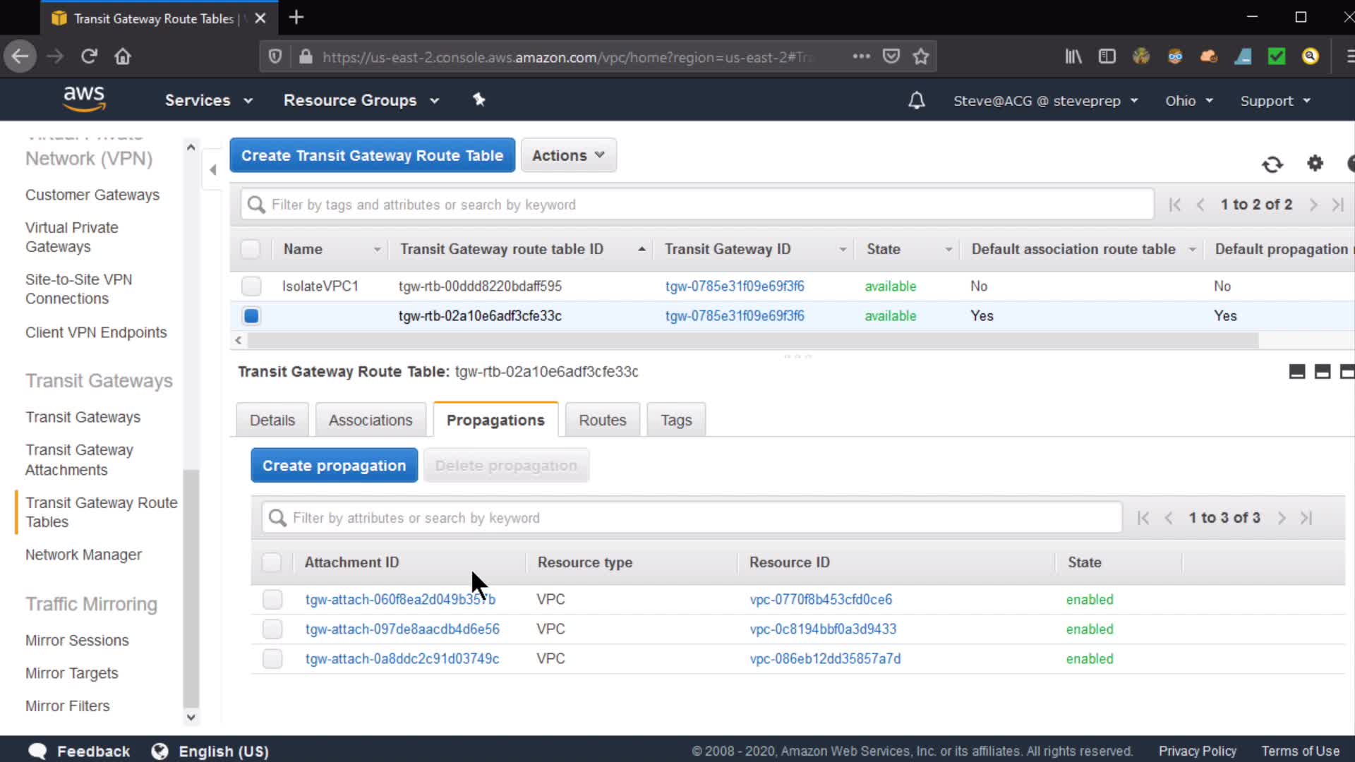This screenshot has width=1355, height=762.
Task: Click the AWS logo home icon
Action: tap(84, 99)
